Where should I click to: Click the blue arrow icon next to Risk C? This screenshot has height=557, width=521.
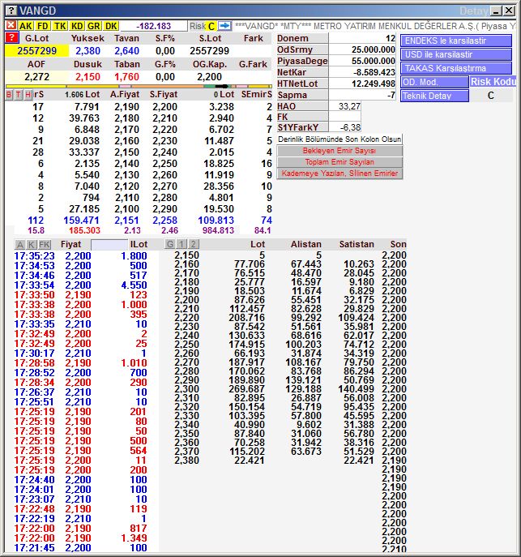tap(224, 26)
